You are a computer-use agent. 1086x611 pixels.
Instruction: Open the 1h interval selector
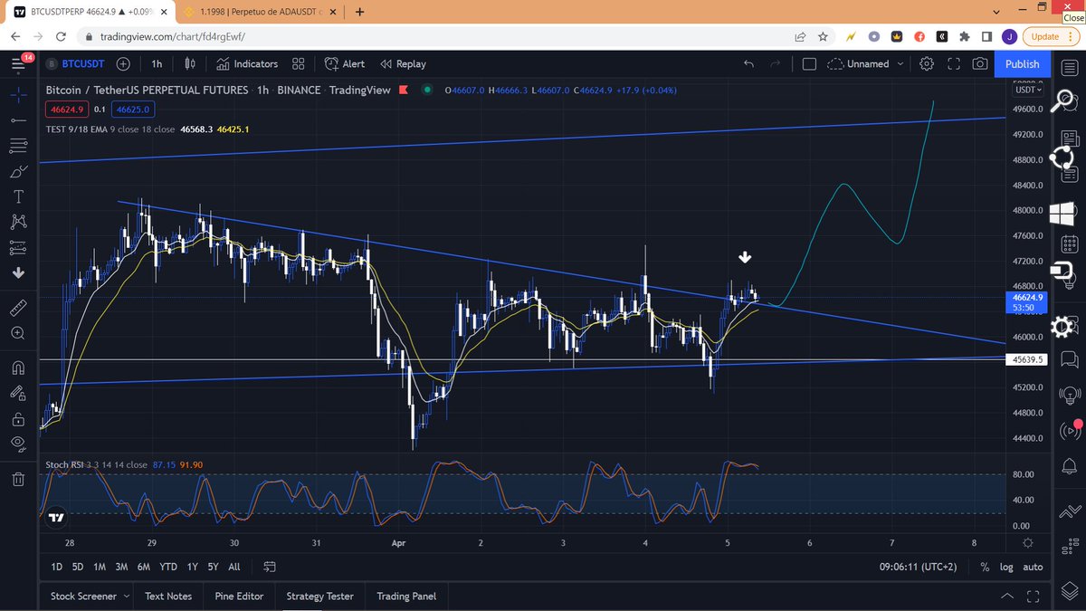[157, 63]
